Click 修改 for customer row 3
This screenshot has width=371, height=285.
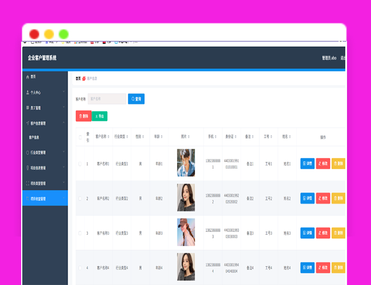click(x=323, y=233)
